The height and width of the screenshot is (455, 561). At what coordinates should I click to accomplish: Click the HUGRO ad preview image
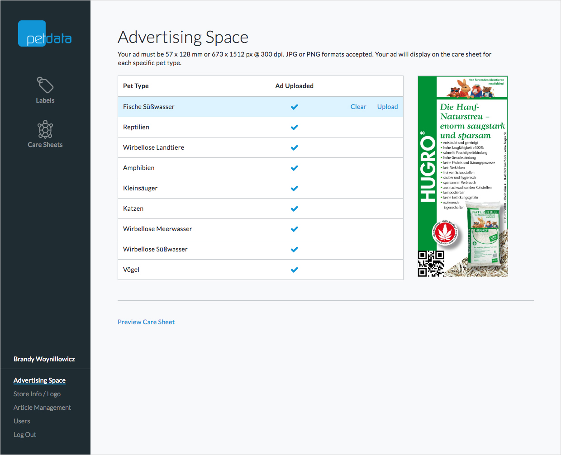pos(462,176)
